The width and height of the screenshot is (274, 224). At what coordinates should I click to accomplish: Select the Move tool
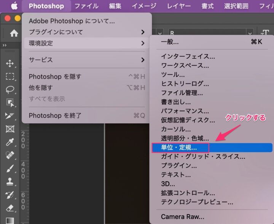pyautogui.click(x=10, y=63)
